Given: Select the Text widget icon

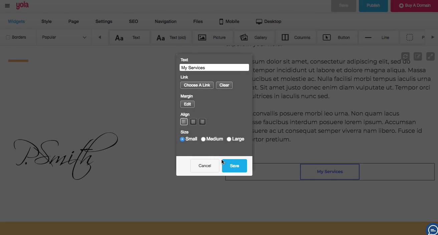Looking at the screenshot, I should 119,38.
